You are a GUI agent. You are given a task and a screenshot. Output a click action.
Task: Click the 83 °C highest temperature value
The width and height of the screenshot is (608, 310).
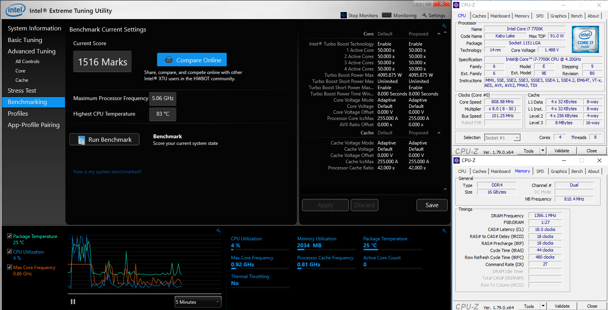[x=163, y=114]
